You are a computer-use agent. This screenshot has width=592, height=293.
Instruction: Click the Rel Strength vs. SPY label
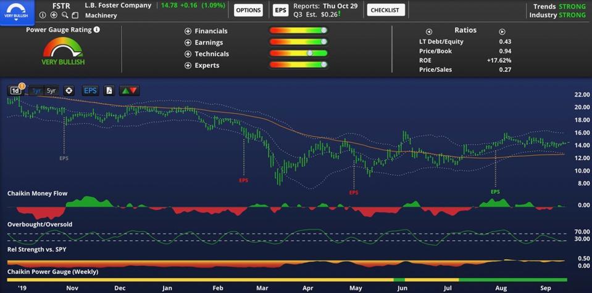[x=37, y=249]
